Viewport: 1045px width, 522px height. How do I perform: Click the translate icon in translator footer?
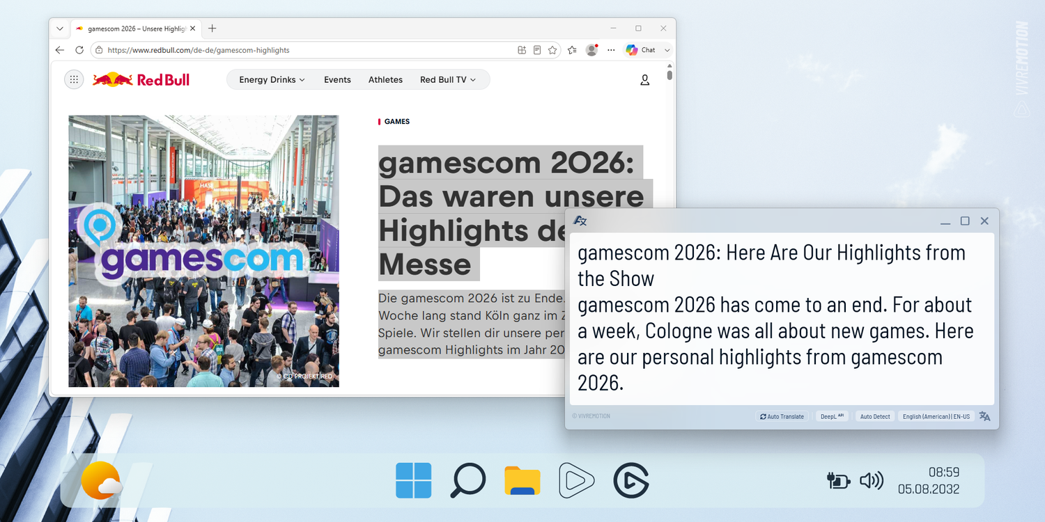[984, 416]
